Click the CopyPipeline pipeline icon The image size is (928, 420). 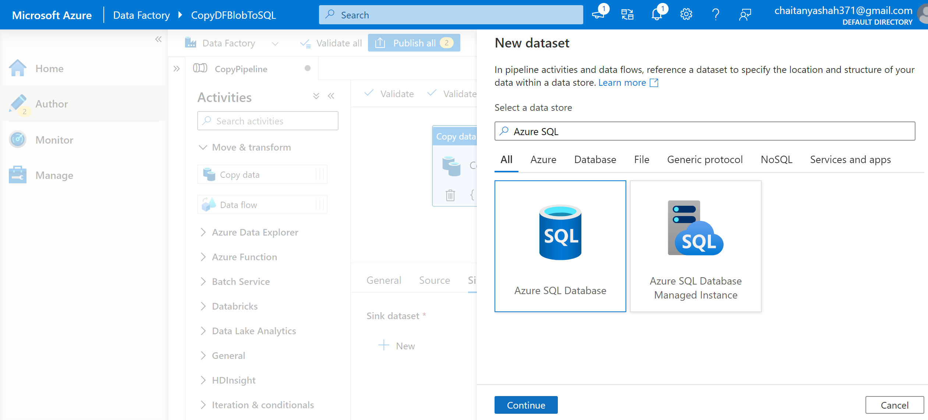pyautogui.click(x=200, y=68)
